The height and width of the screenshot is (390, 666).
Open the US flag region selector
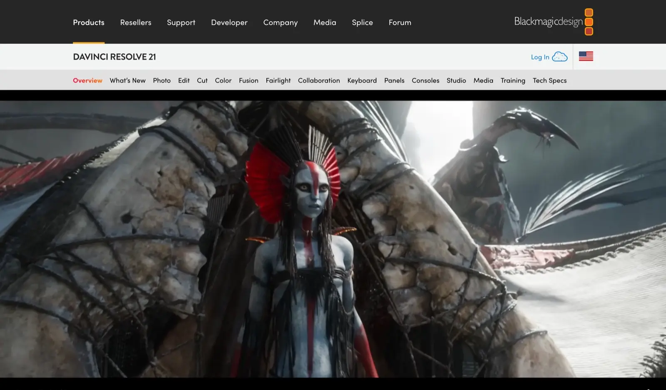point(586,57)
